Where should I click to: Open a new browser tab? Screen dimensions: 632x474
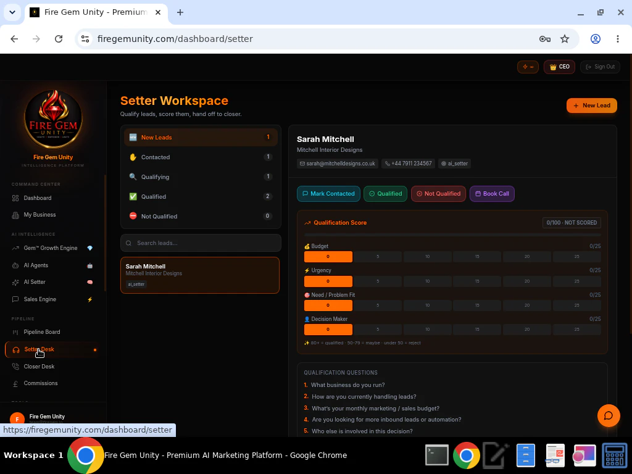click(x=180, y=12)
